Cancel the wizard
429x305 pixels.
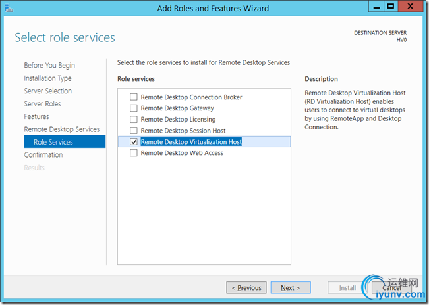click(391, 288)
